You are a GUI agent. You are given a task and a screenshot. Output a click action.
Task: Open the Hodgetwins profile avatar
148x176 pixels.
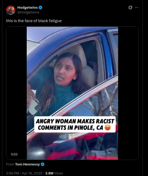pos(10,10)
